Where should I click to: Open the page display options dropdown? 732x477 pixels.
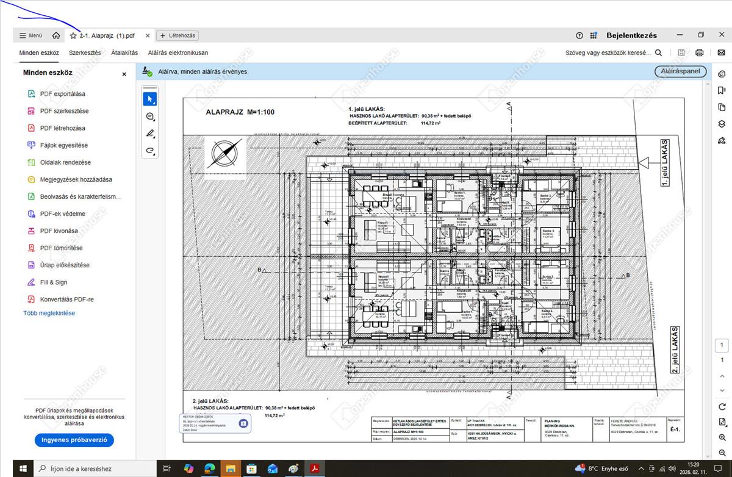click(722, 422)
